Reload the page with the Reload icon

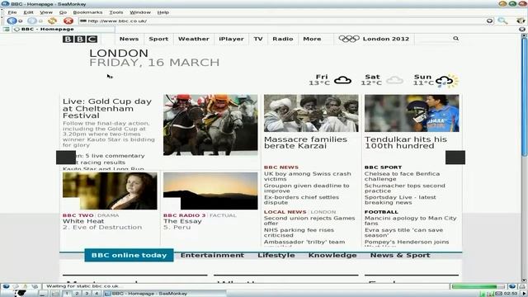tap(52, 21)
